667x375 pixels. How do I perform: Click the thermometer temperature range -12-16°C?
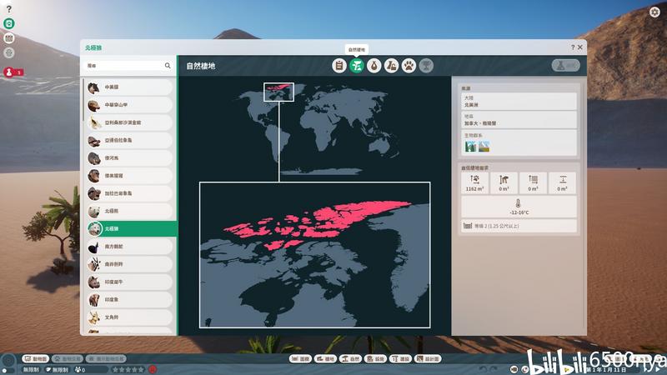(519, 207)
